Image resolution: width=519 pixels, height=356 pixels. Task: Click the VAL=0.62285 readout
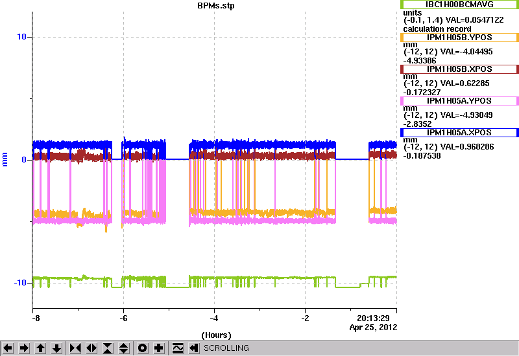coord(465,83)
